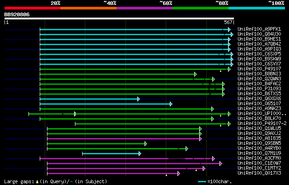Screen dimensions: 289x185
Task: Click the cyan Q7M1U9 alignment bar
Action: point(111,154)
